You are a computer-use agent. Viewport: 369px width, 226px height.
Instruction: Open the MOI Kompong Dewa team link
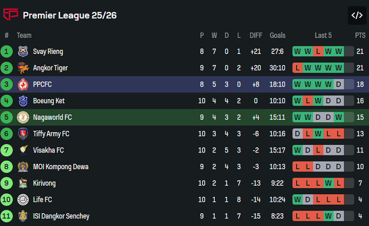click(61, 167)
